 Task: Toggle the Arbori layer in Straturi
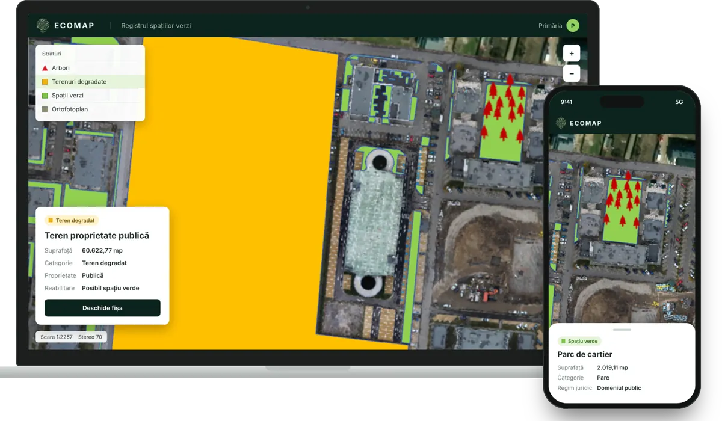(90, 68)
